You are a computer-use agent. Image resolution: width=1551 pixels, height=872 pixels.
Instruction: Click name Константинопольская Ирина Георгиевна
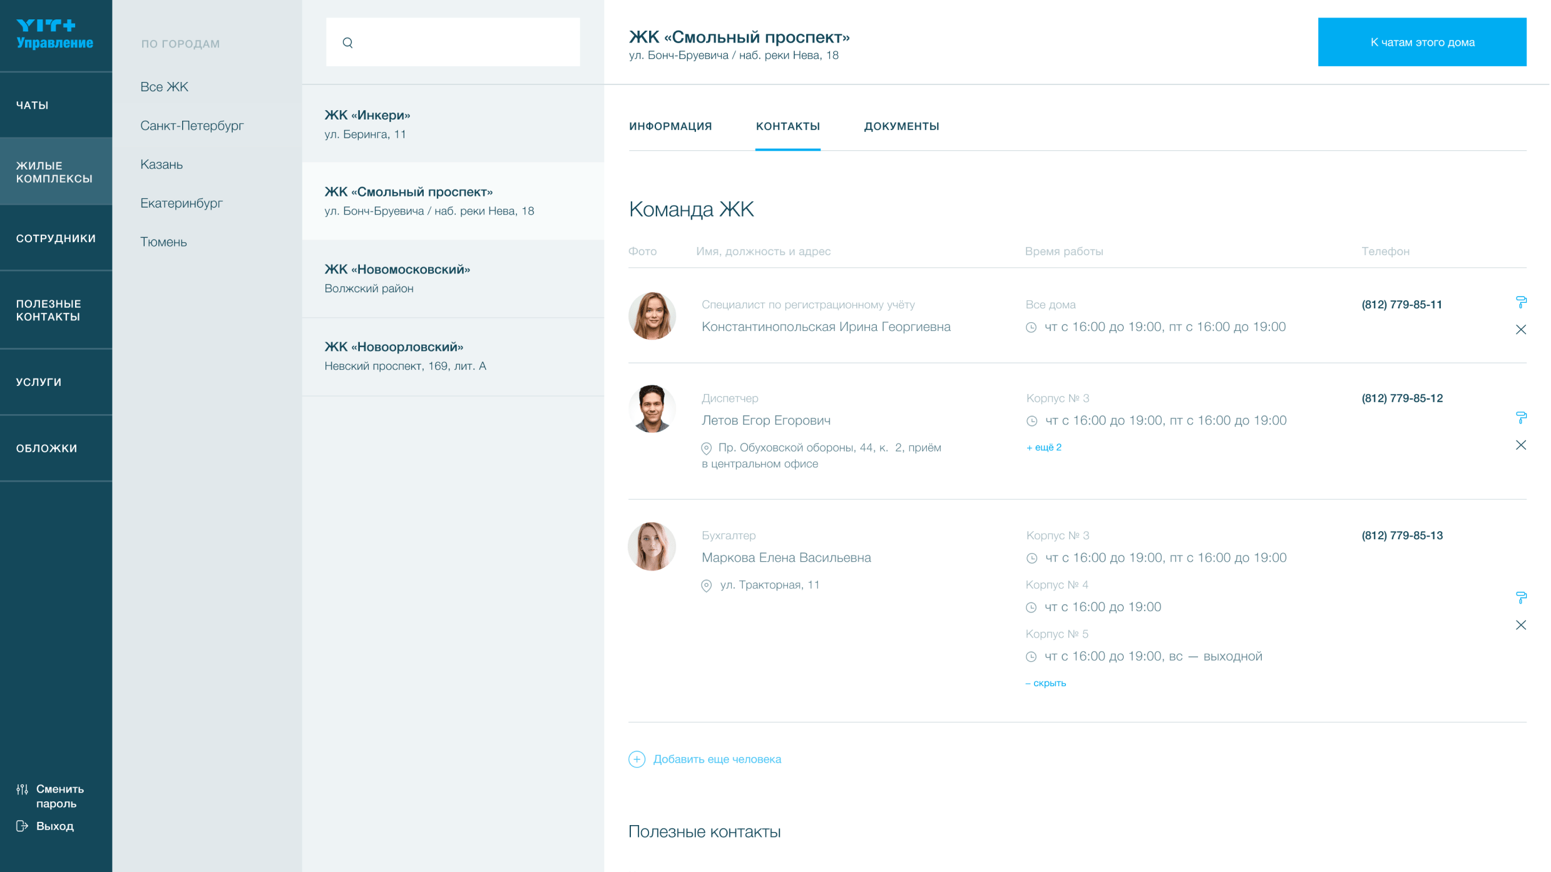pos(826,327)
